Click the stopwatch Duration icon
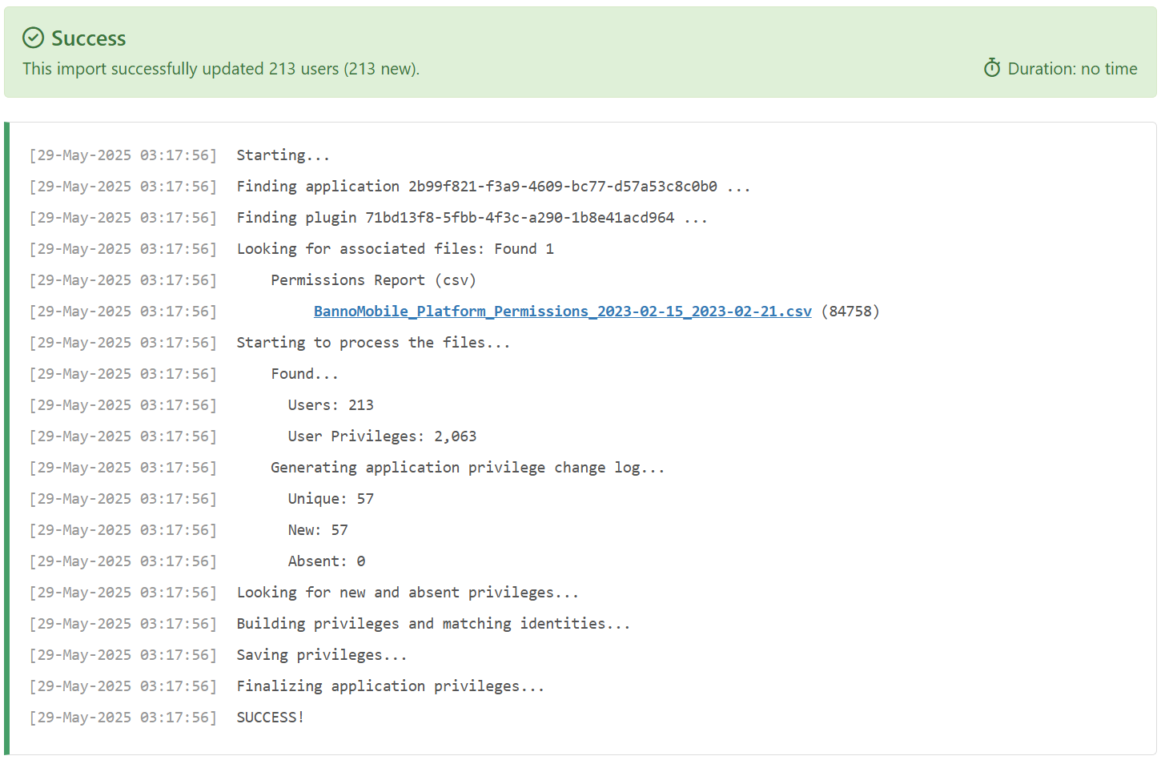1161x760 pixels. pyautogui.click(x=992, y=68)
